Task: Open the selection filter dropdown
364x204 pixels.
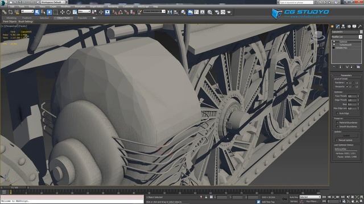Action: pyautogui.click(x=27, y=11)
